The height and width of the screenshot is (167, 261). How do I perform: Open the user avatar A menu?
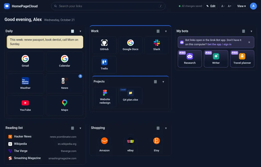[253, 6]
